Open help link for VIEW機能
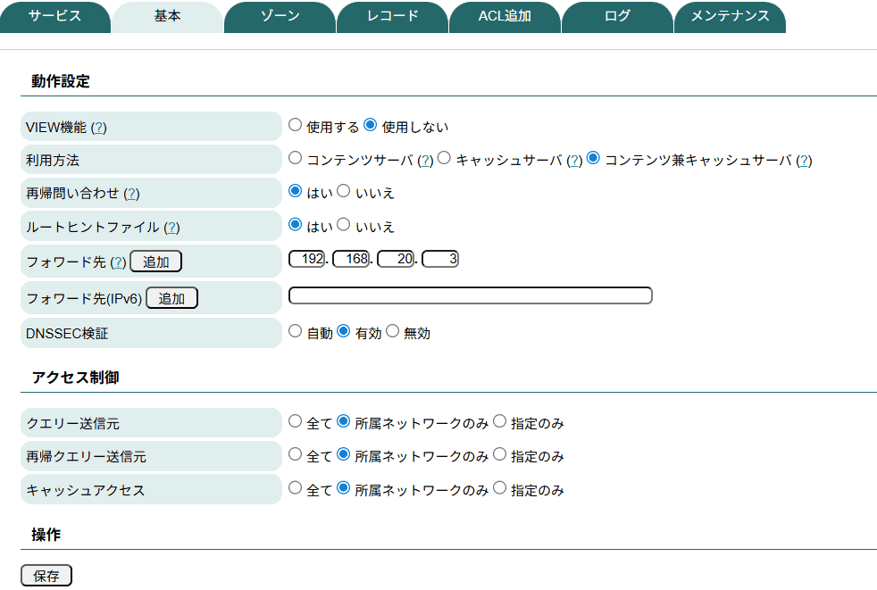877x590 pixels. [x=99, y=128]
